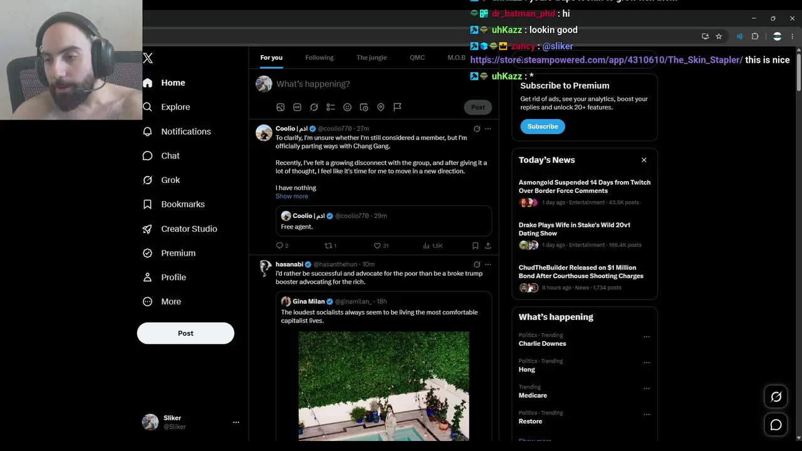Click the blue sound-waves extension icon

click(x=740, y=36)
